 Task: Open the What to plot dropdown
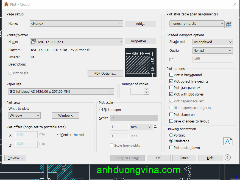tap(24, 116)
